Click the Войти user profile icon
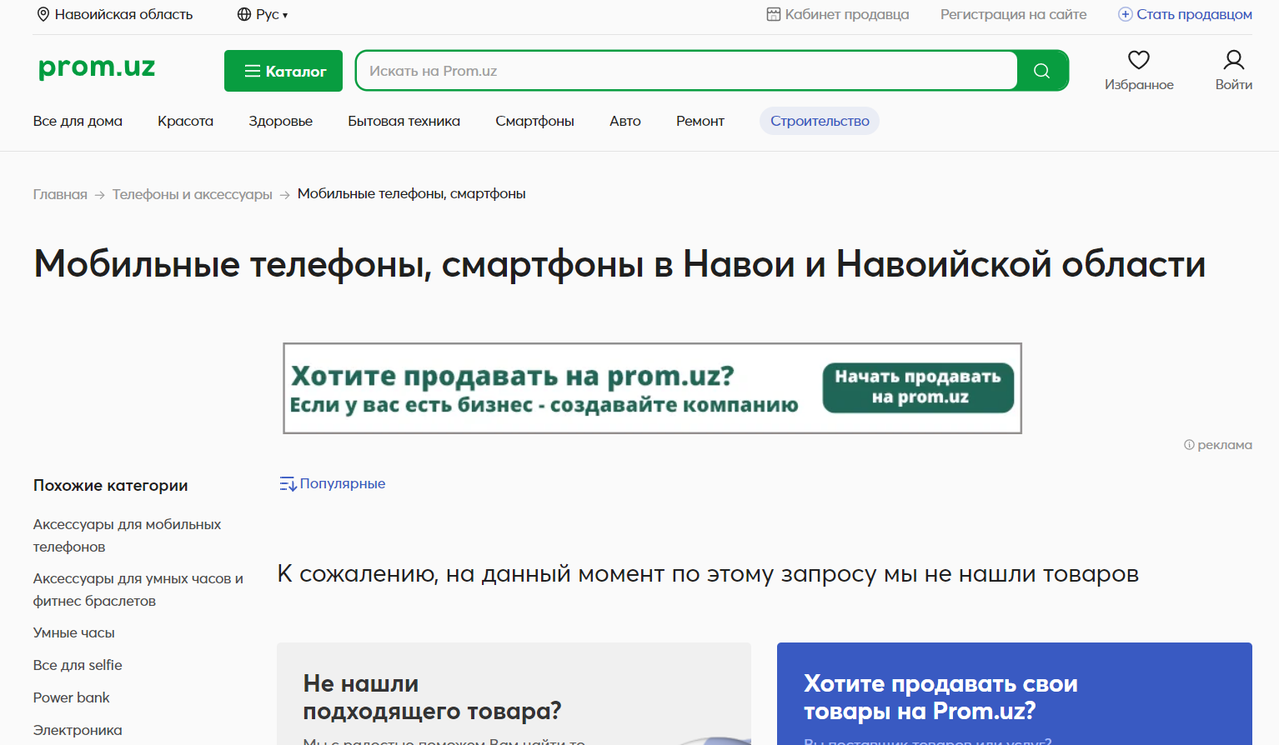 (1234, 60)
